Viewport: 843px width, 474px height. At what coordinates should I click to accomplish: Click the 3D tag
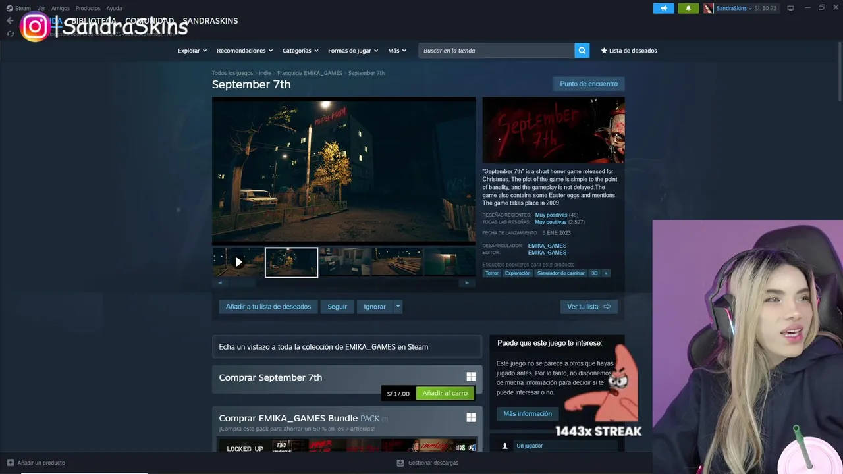coord(594,273)
